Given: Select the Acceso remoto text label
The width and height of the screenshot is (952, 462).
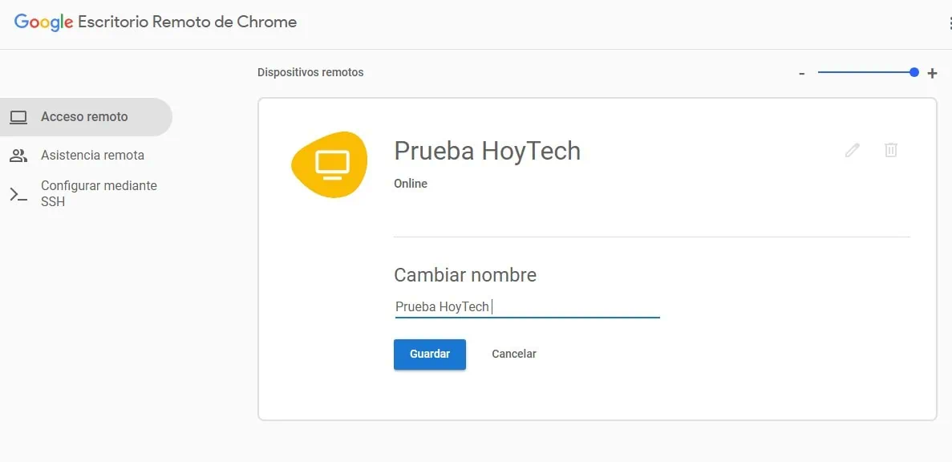Looking at the screenshot, I should [84, 117].
